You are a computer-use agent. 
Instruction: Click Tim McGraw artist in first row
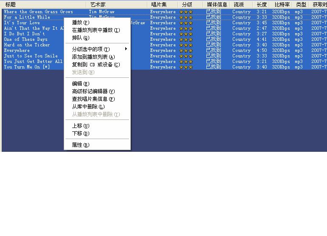pos(102,12)
